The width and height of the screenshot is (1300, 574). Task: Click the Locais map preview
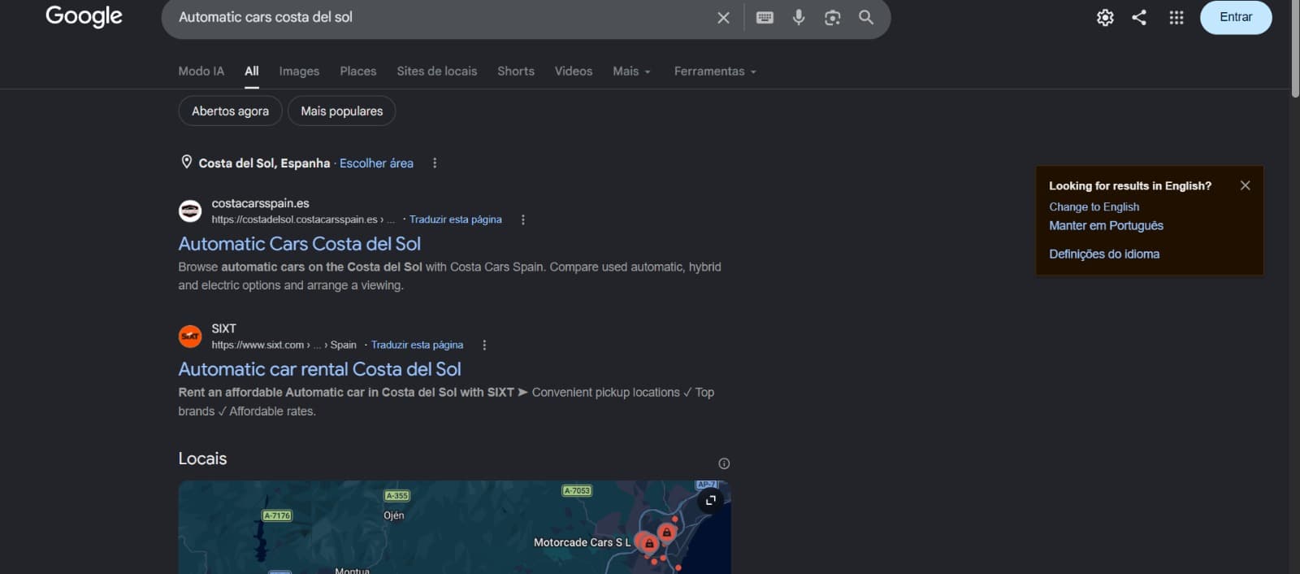click(x=454, y=527)
